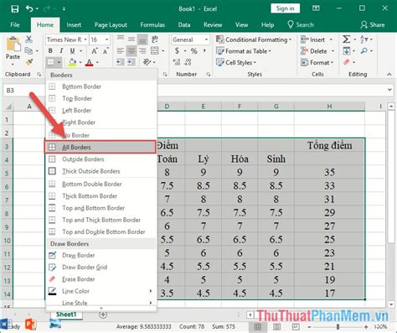Click the Font Color A icon
Screen dimensions: 397x333
pyautogui.click(x=89, y=62)
